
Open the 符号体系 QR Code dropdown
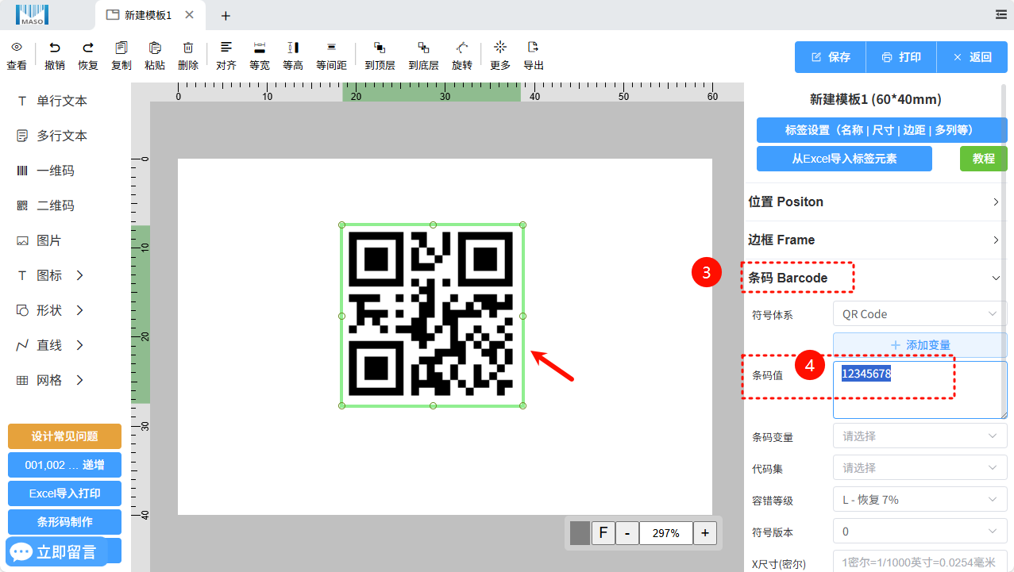920,314
